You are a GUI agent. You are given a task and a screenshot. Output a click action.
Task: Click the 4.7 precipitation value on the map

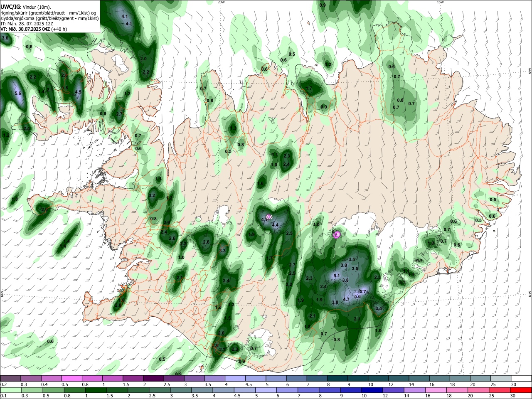coord(346,299)
